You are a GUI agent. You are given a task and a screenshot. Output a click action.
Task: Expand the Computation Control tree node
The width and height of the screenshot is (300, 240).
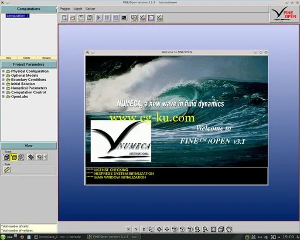coord(3,92)
